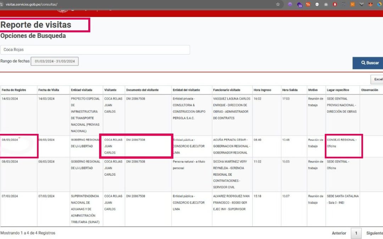Click CONSEJO REGIONAL - Oficina location cell
The height and width of the screenshot is (239, 383).
pyautogui.click(x=343, y=146)
